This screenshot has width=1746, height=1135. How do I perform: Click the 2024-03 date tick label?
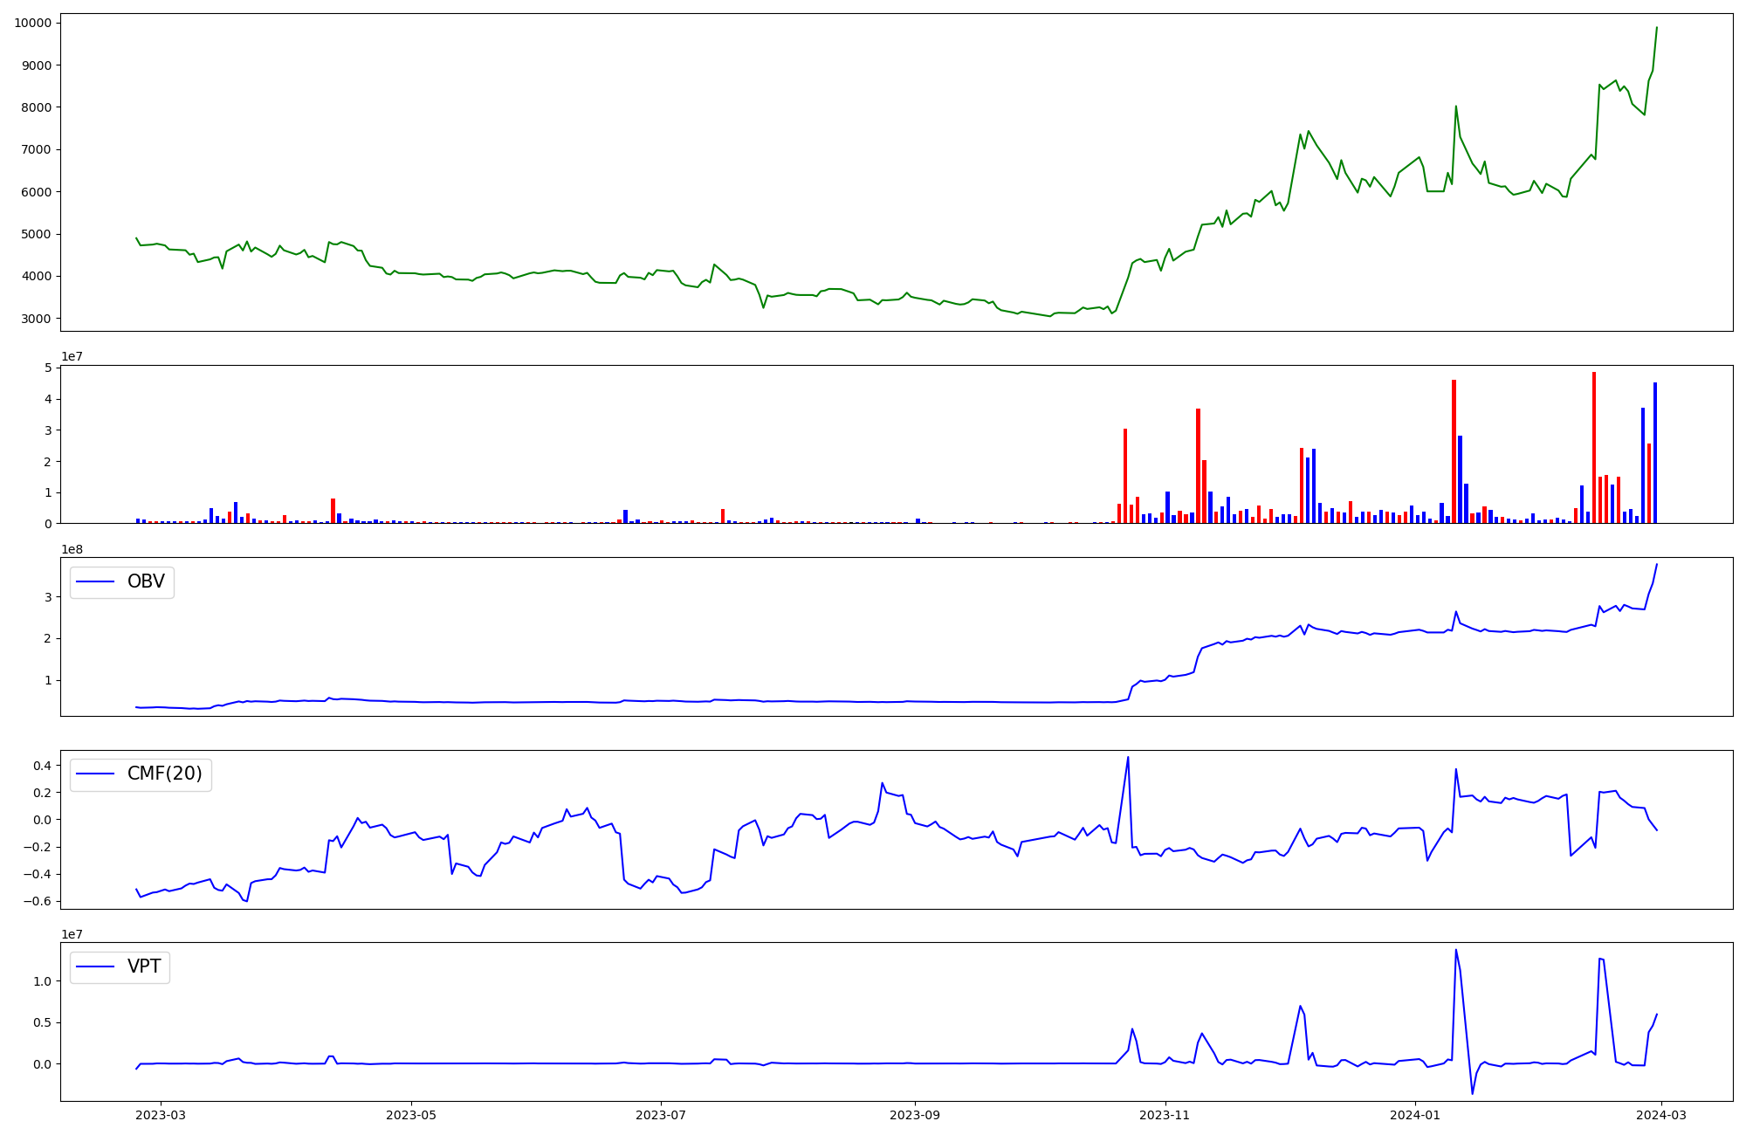(x=1661, y=1115)
